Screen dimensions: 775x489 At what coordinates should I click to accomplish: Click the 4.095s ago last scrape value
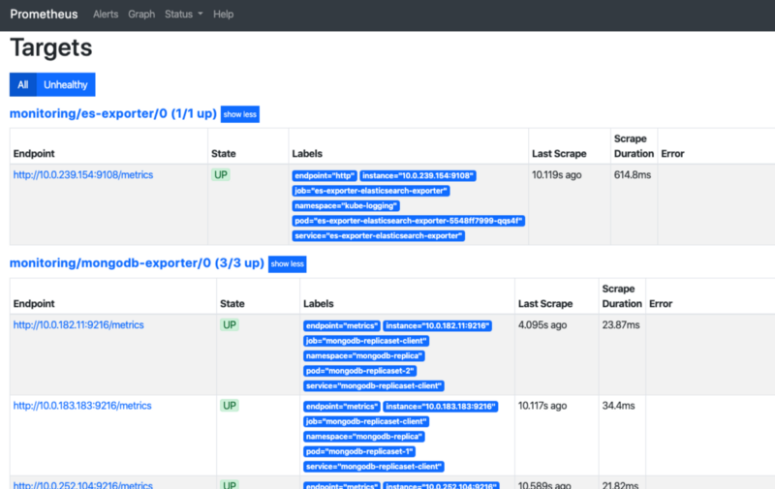point(542,325)
